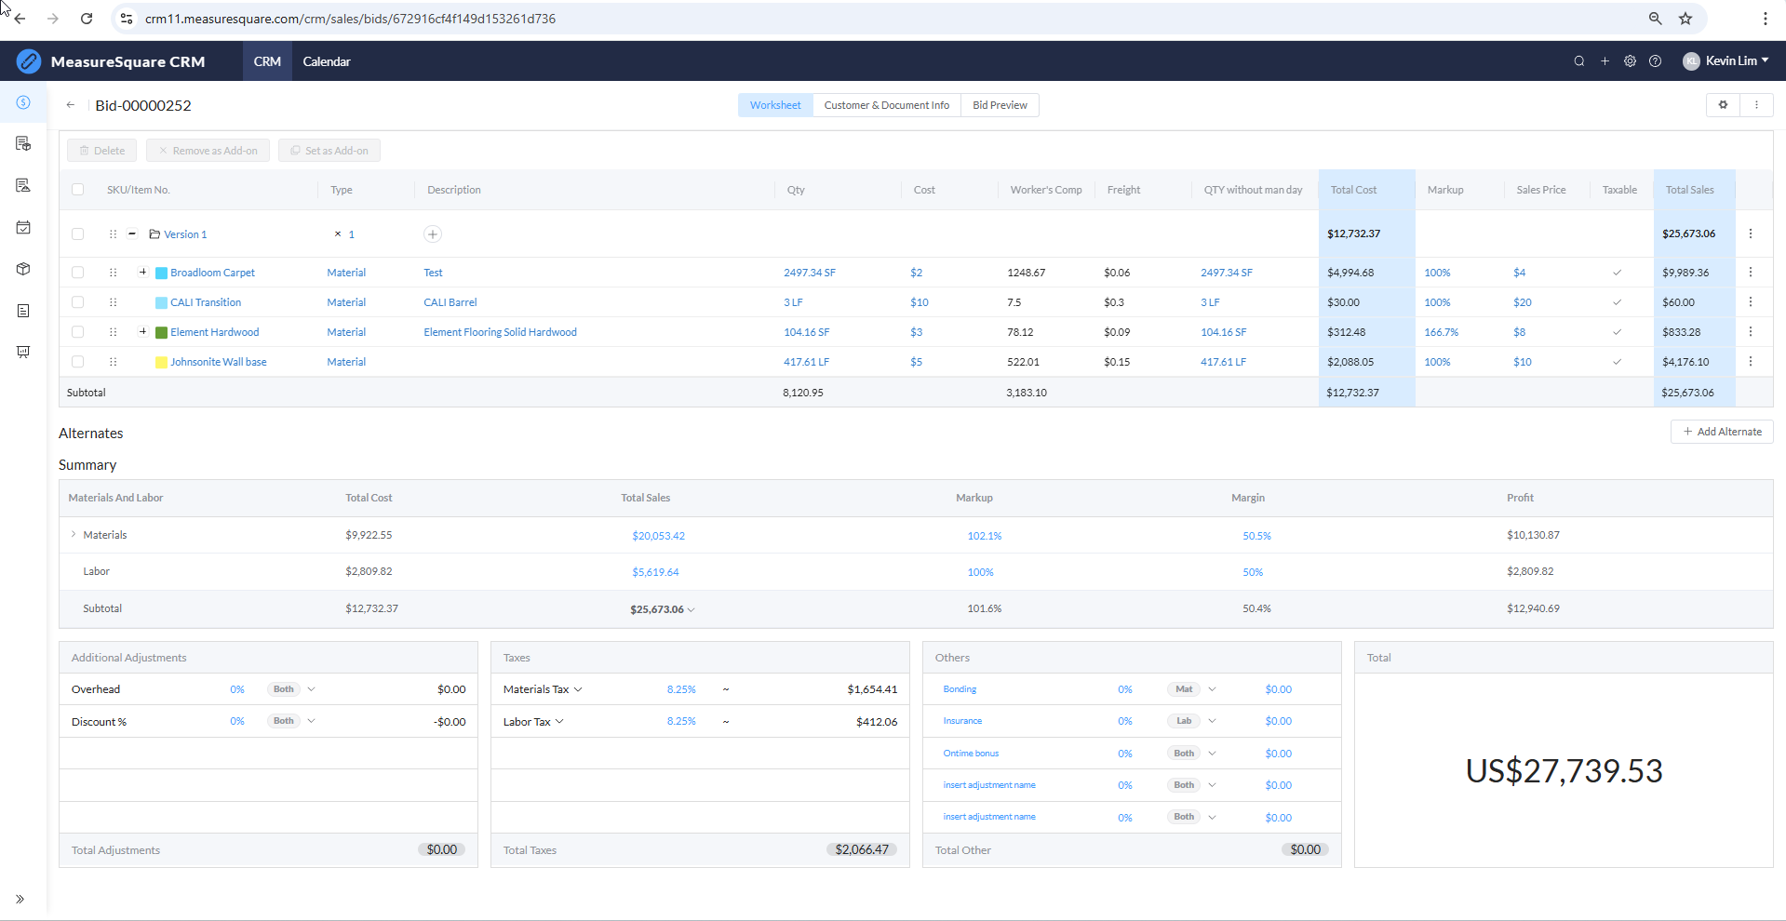Expand the Materials summary row
The width and height of the screenshot is (1786, 921).
74,535
